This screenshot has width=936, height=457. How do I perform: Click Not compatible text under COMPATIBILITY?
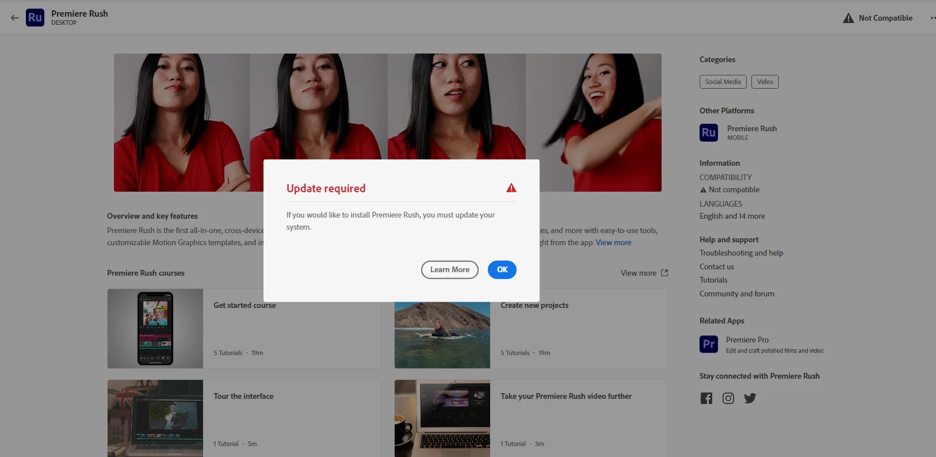coord(734,190)
